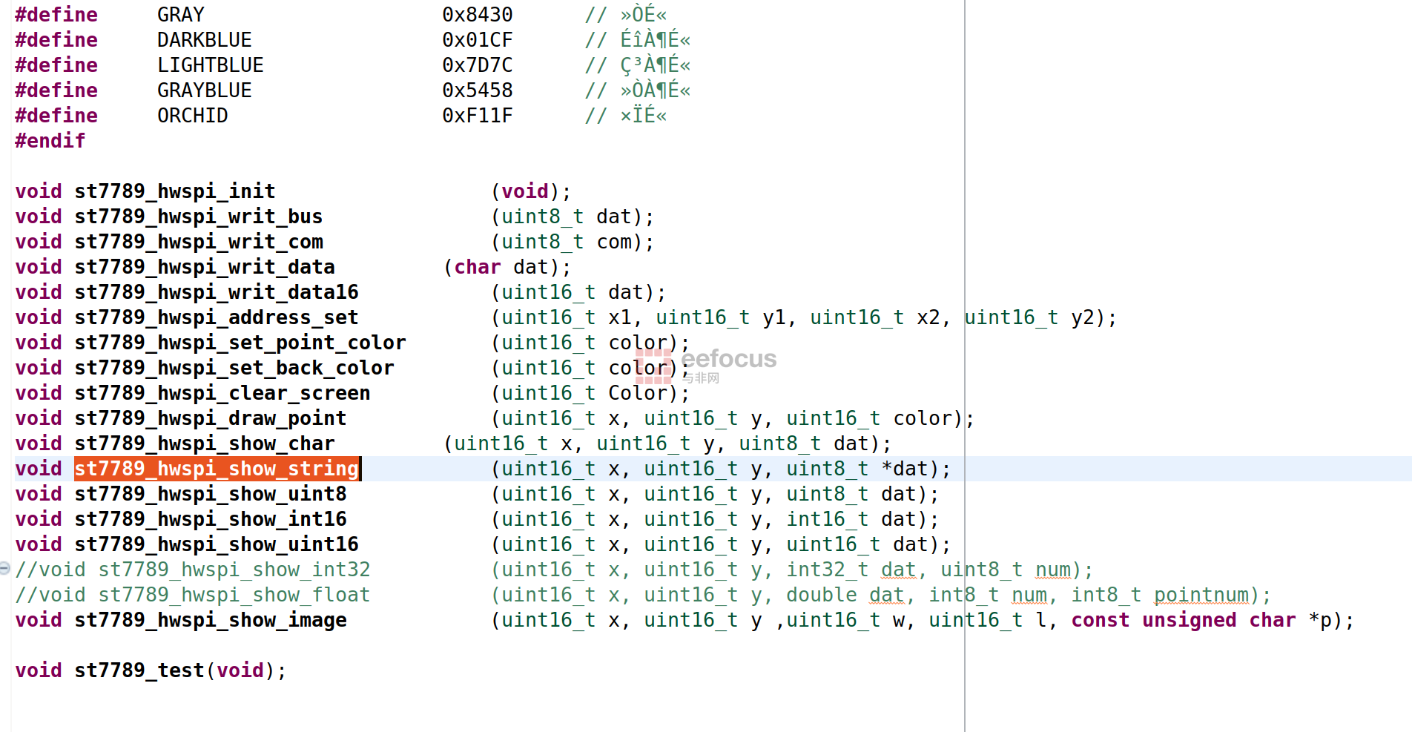Click the pointnum parameter in show_float comment
The height and width of the screenshot is (732, 1412).
tap(1201, 595)
